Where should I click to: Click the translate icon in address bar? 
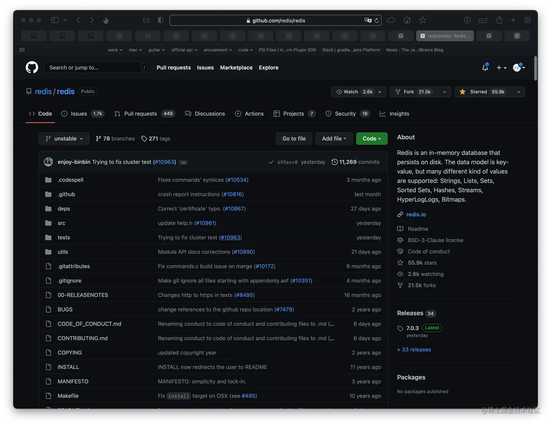(368, 20)
